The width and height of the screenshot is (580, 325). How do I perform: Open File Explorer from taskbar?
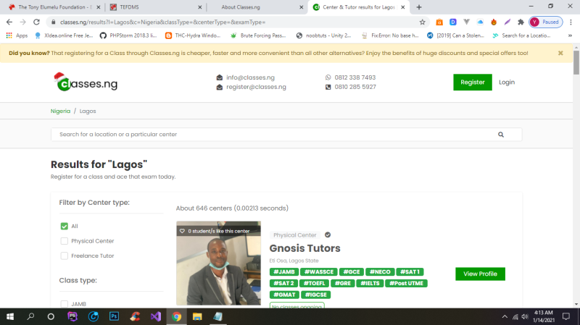(197, 316)
